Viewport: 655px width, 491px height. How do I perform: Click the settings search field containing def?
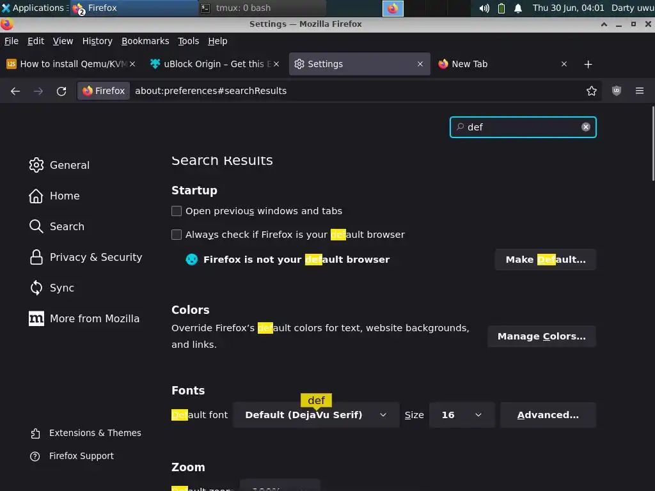pyautogui.click(x=523, y=127)
